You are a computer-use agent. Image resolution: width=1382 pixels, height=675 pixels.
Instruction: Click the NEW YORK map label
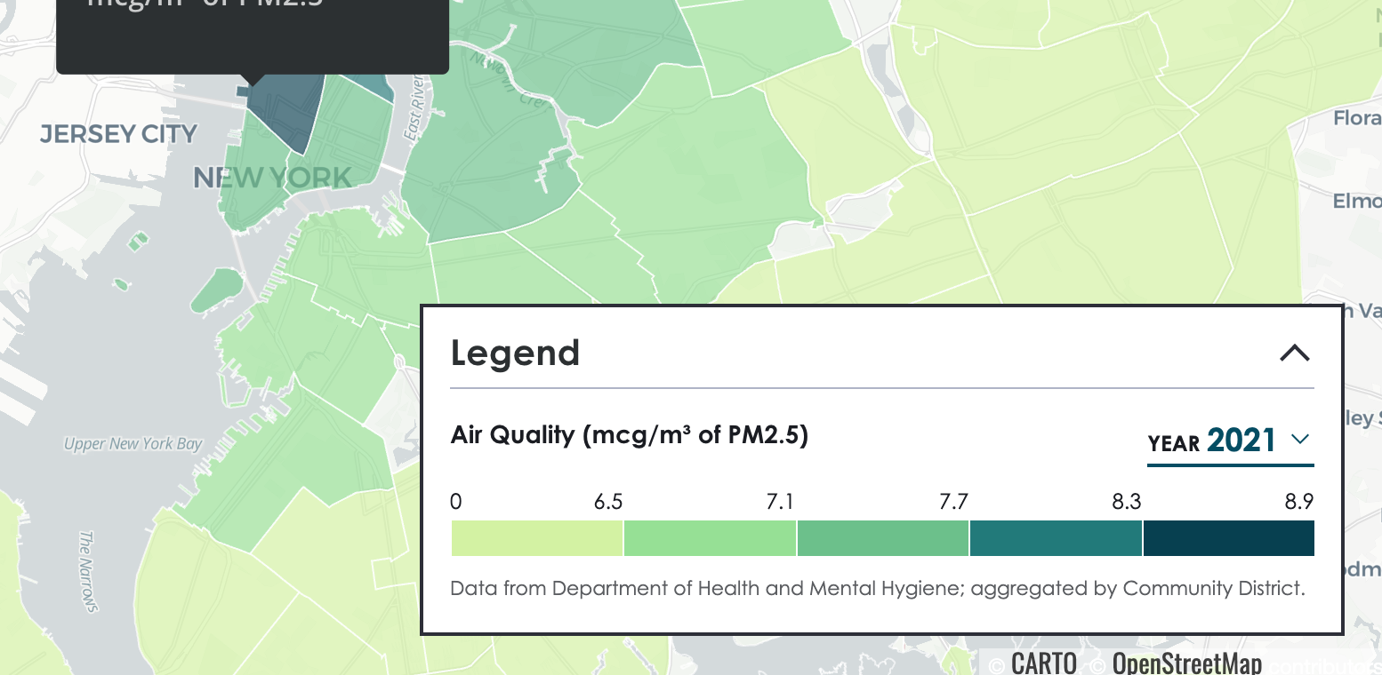[x=273, y=178]
